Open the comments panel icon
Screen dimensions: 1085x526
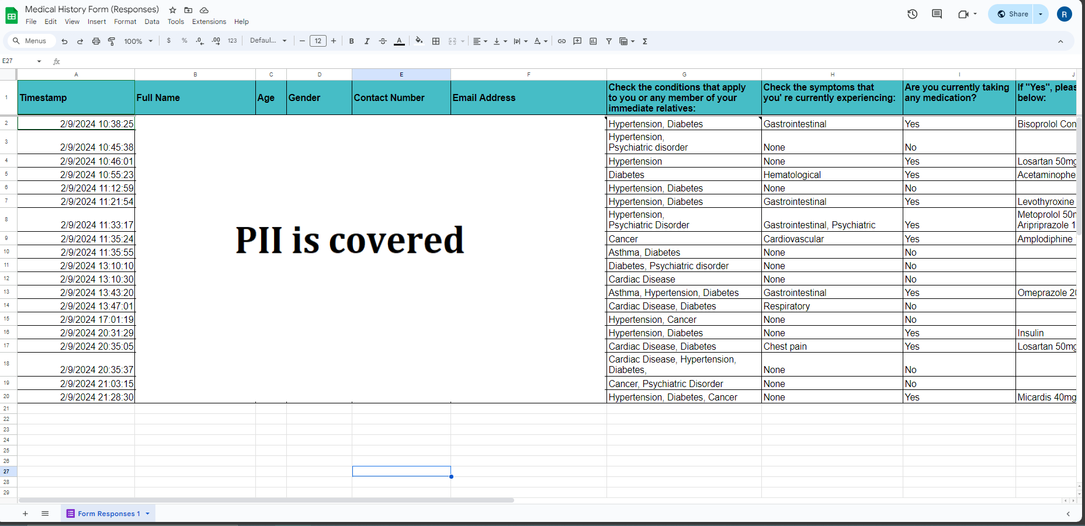[937, 14]
